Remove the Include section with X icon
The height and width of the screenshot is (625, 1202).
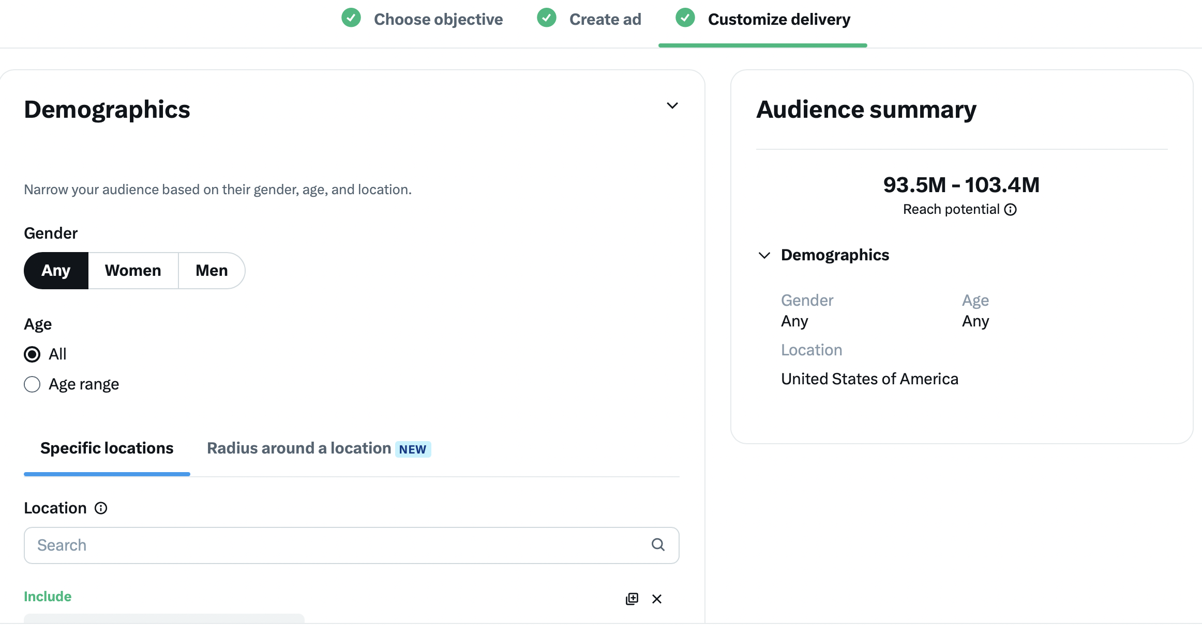pyautogui.click(x=657, y=599)
